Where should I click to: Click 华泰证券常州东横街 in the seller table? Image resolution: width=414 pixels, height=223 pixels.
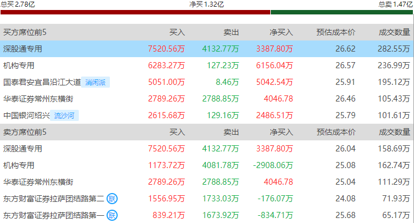tap(38, 182)
